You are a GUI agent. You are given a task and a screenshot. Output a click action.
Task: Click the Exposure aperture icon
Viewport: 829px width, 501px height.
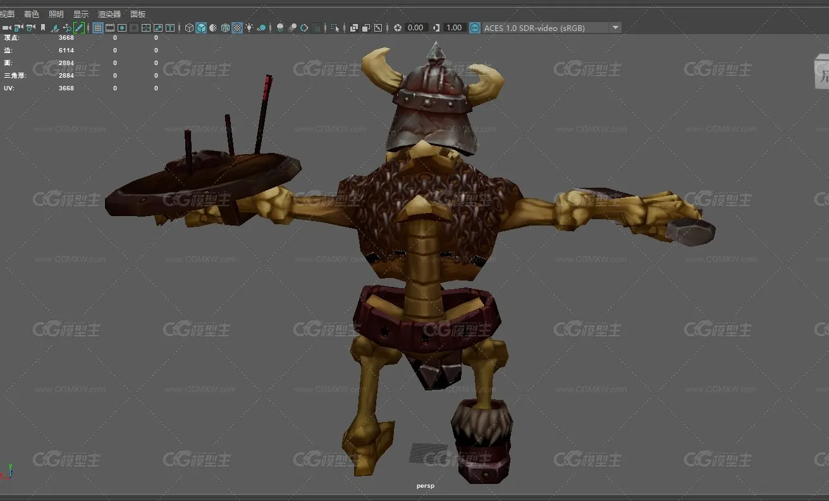pyautogui.click(x=398, y=28)
